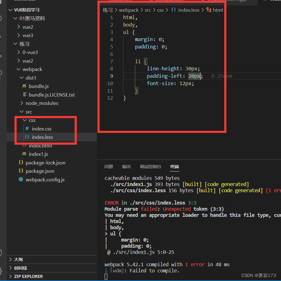Switch to 终端 panel tab
281x281 pixels.
[x=175, y=167]
